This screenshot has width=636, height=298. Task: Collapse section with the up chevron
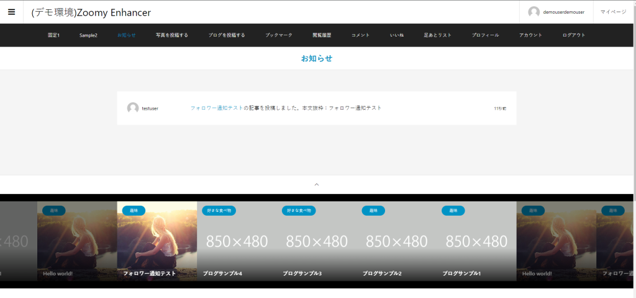[x=317, y=184]
